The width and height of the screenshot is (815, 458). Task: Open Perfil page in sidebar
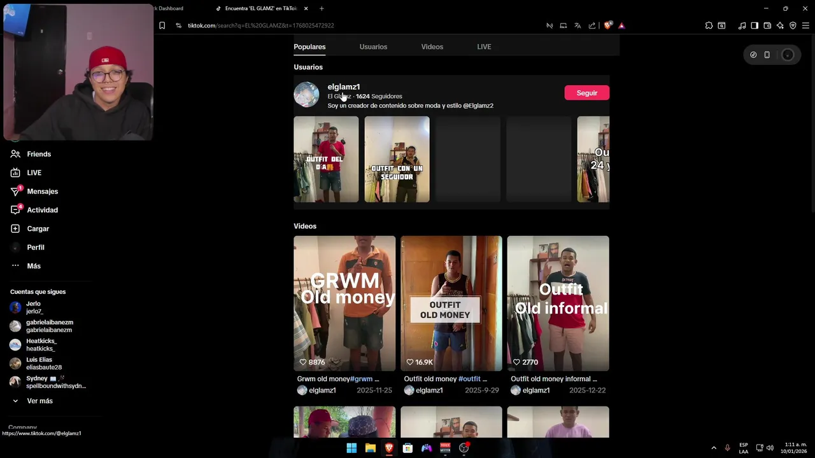coord(27,247)
